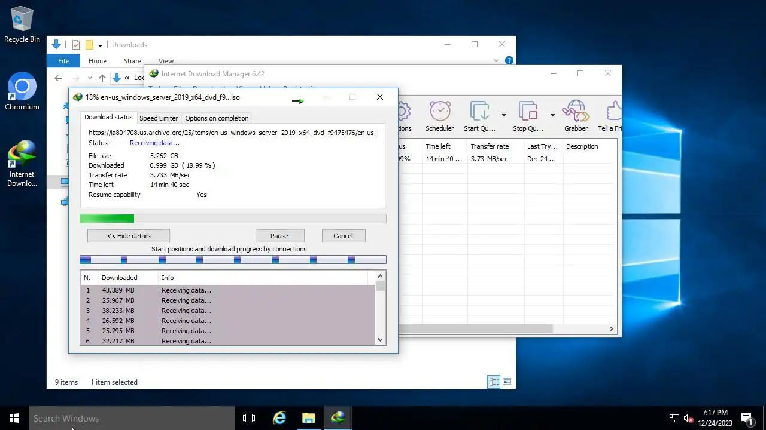Open Customize Quick Access Toolbar dropdown
Viewport: 766px width, 430px height.
(x=100, y=45)
